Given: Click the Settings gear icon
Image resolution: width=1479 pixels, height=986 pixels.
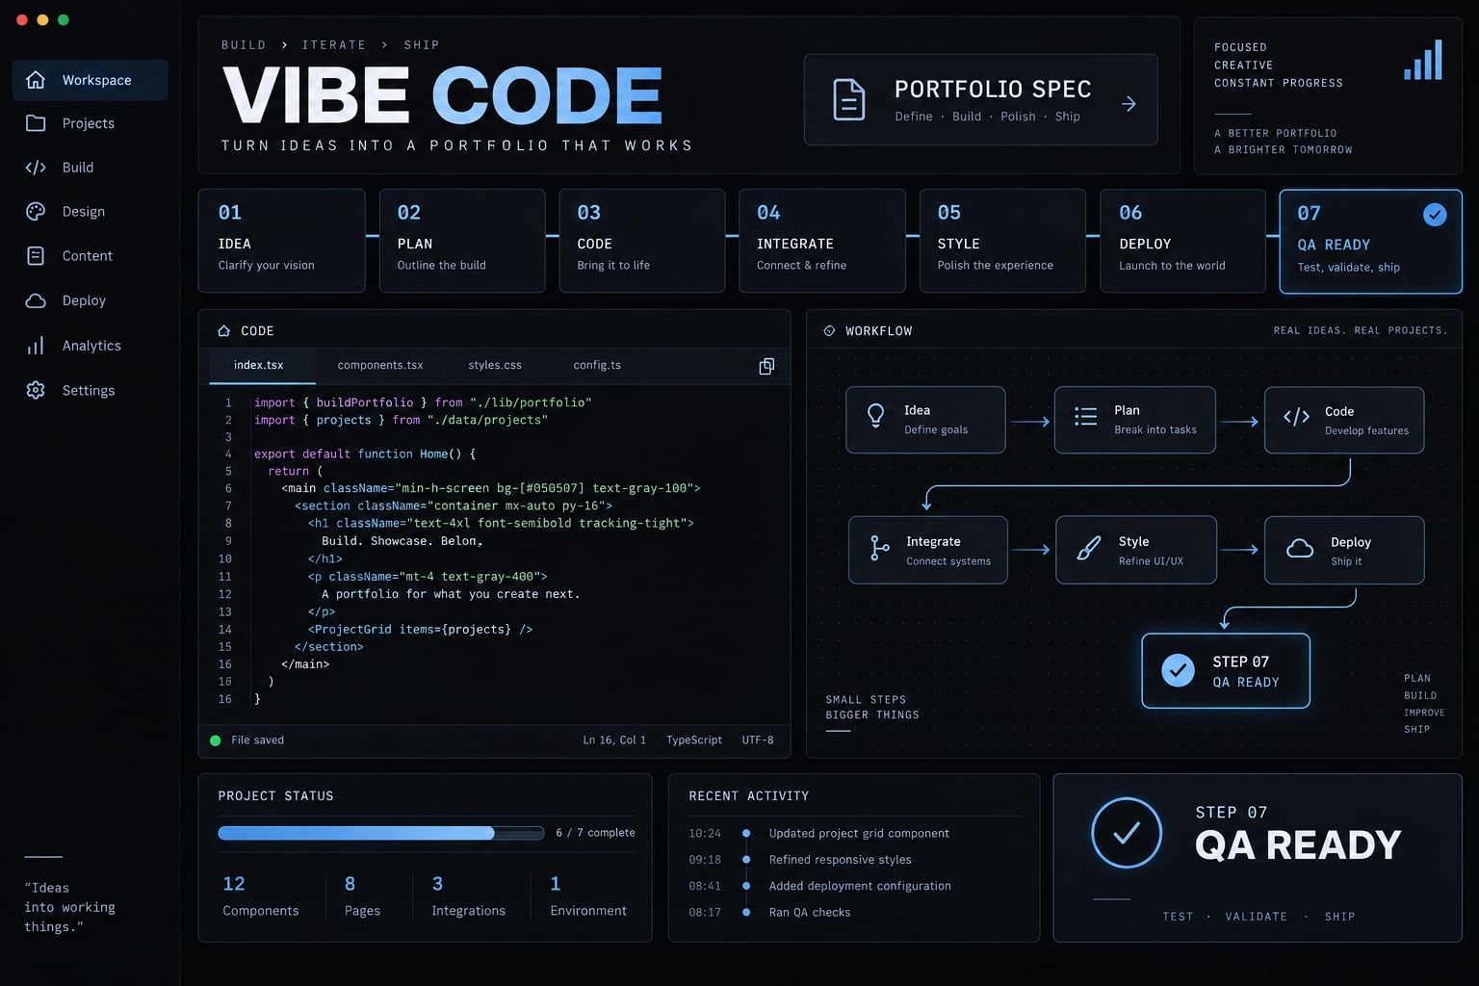Looking at the screenshot, I should (36, 390).
